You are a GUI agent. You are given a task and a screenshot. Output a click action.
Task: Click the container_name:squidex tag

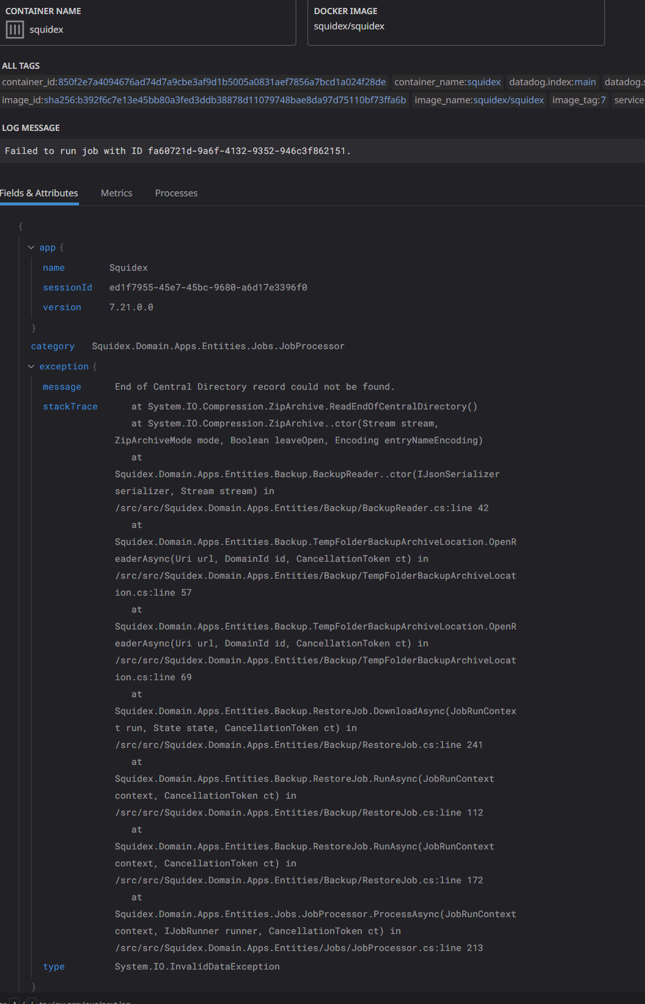pos(447,82)
